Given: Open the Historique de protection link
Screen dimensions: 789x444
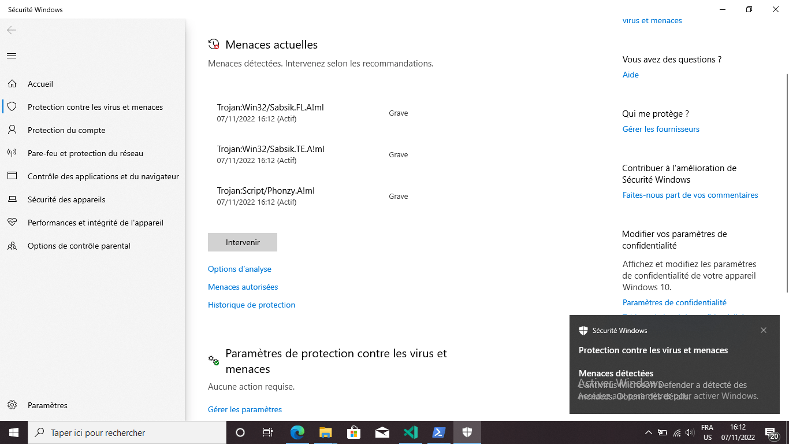Looking at the screenshot, I should click(252, 305).
